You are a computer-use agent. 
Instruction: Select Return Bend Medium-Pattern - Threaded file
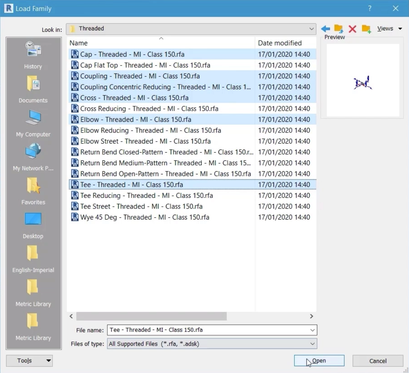coord(192,163)
